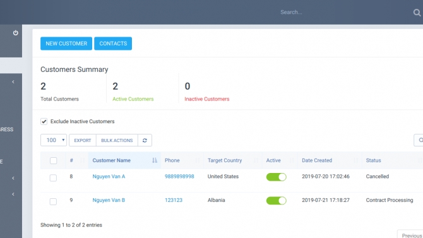Open the Nguyen Van B customer link
The width and height of the screenshot is (423, 238).
click(109, 200)
